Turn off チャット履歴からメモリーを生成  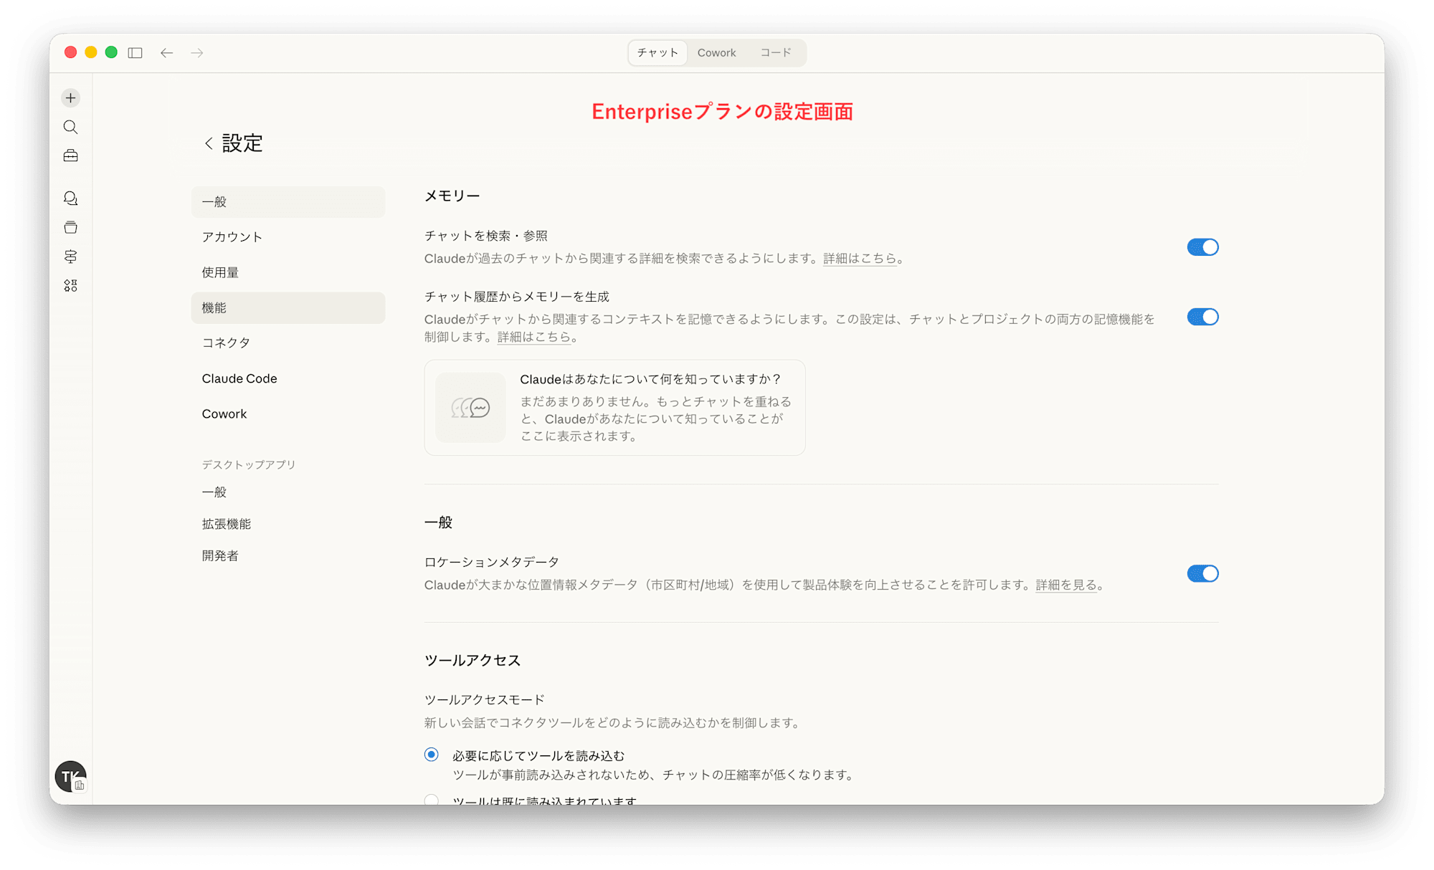click(1202, 317)
